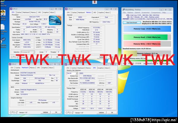Click the BIOS date '12/15/2010' value
Image resolution: width=178 pixels, height=123 pixels.
click(39, 94)
